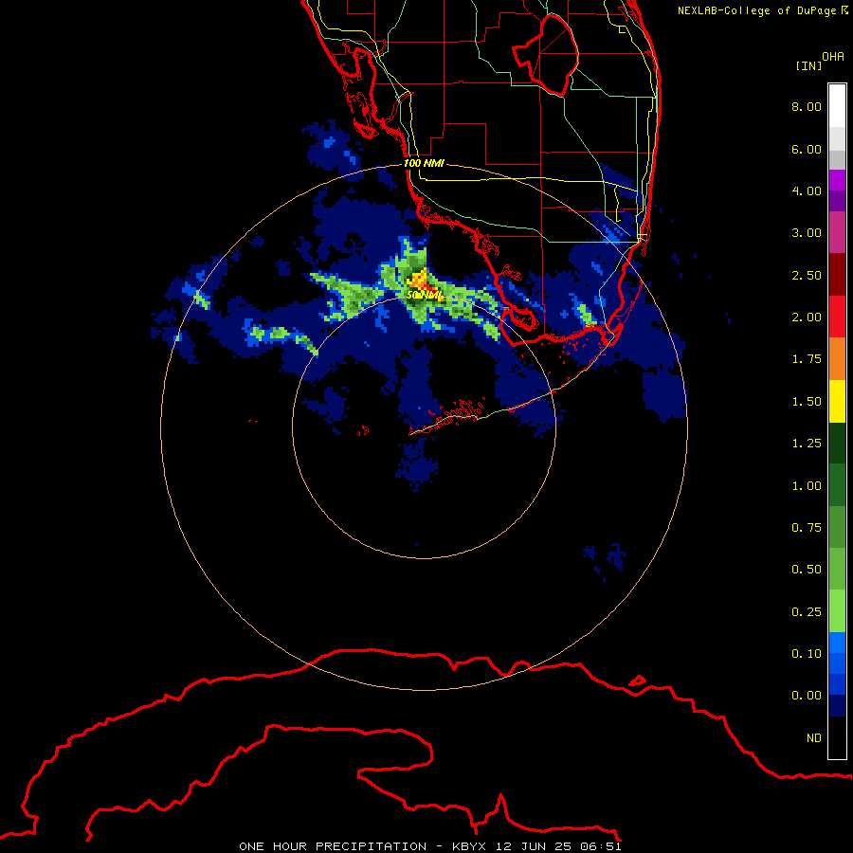
Task: Click the 100 NMI range ring label
Action: [x=424, y=163]
